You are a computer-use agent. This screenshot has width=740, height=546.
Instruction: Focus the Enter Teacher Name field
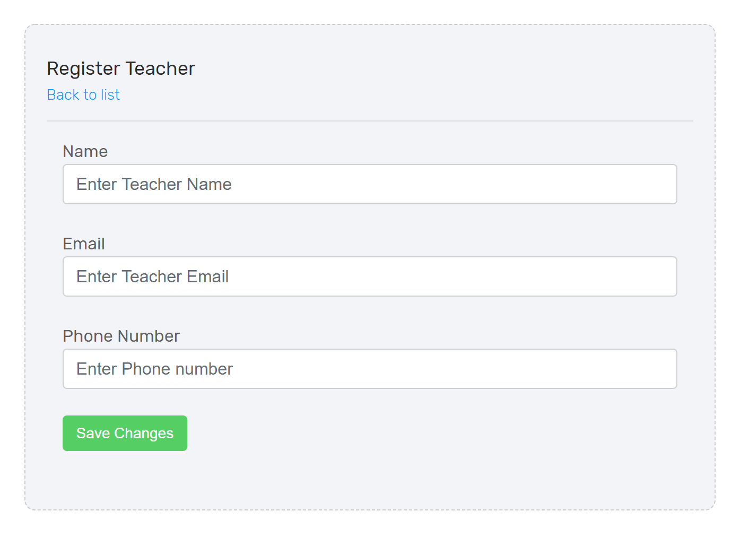point(370,184)
